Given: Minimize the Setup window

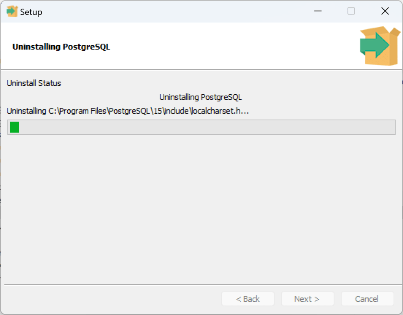Looking at the screenshot, I should pos(317,11).
